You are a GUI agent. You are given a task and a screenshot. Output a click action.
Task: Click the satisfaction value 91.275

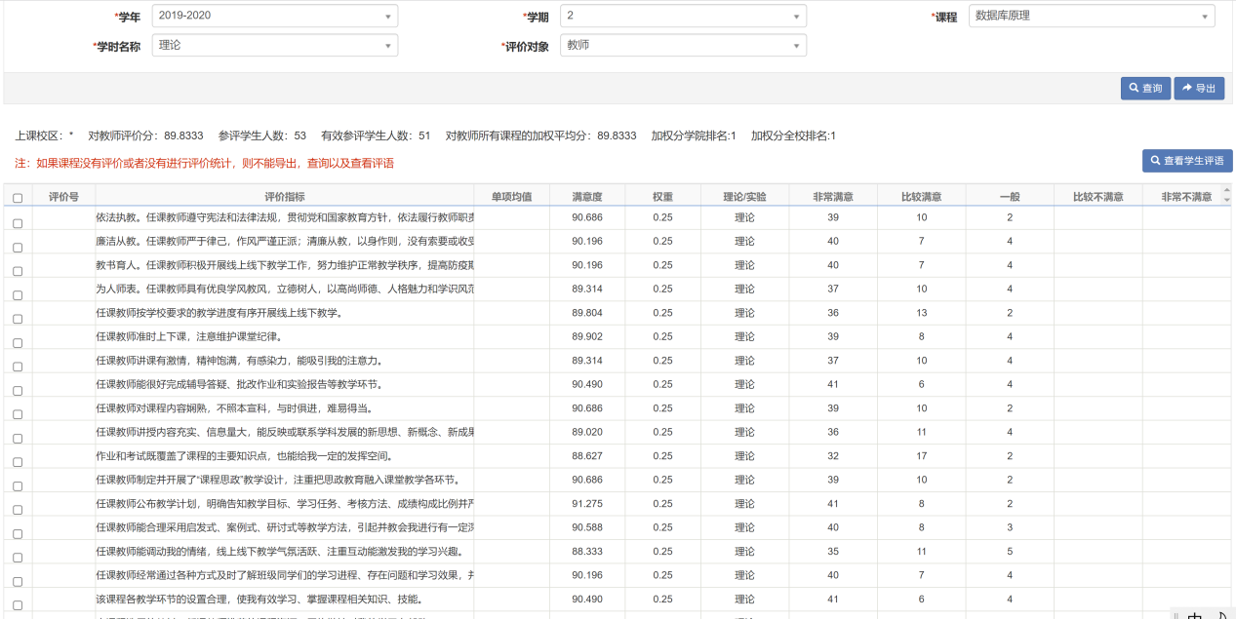pos(587,503)
